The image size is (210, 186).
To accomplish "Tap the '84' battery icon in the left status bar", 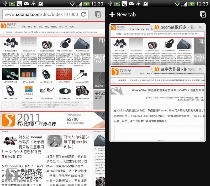I will (x=12, y=4).
